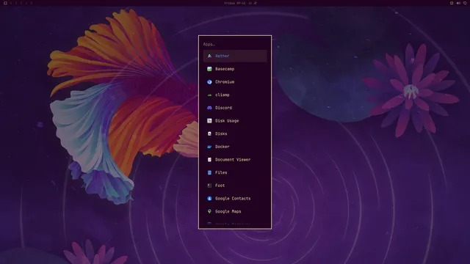Click the Discord logo icon
The width and height of the screenshot is (470, 264).
coord(209,108)
